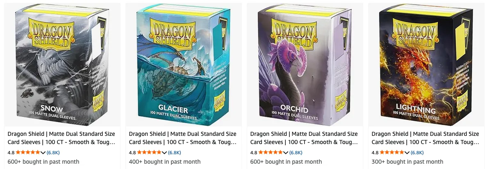The width and height of the screenshot is (487, 169).
Task: Click the star rating of Glacier sleeves
Action: point(149,153)
